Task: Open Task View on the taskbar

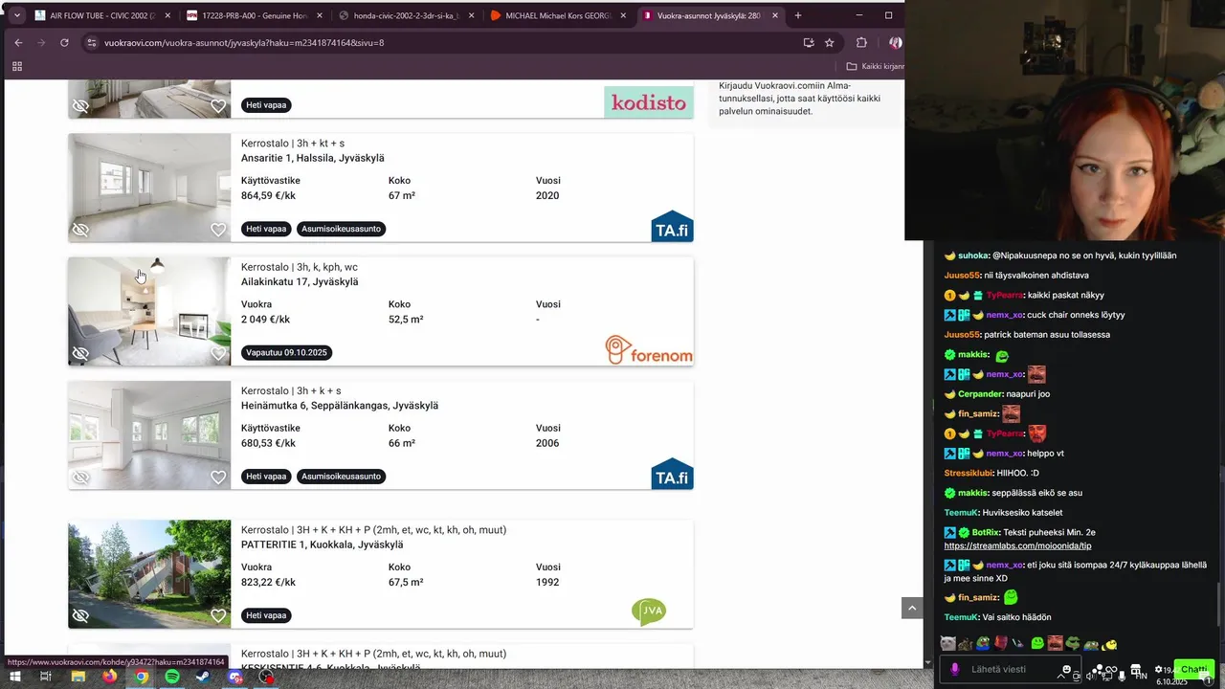Action: [46, 677]
